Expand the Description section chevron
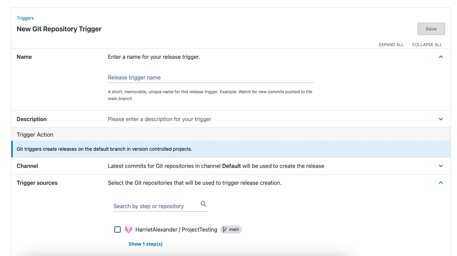The width and height of the screenshot is (457, 256). pyautogui.click(x=441, y=119)
